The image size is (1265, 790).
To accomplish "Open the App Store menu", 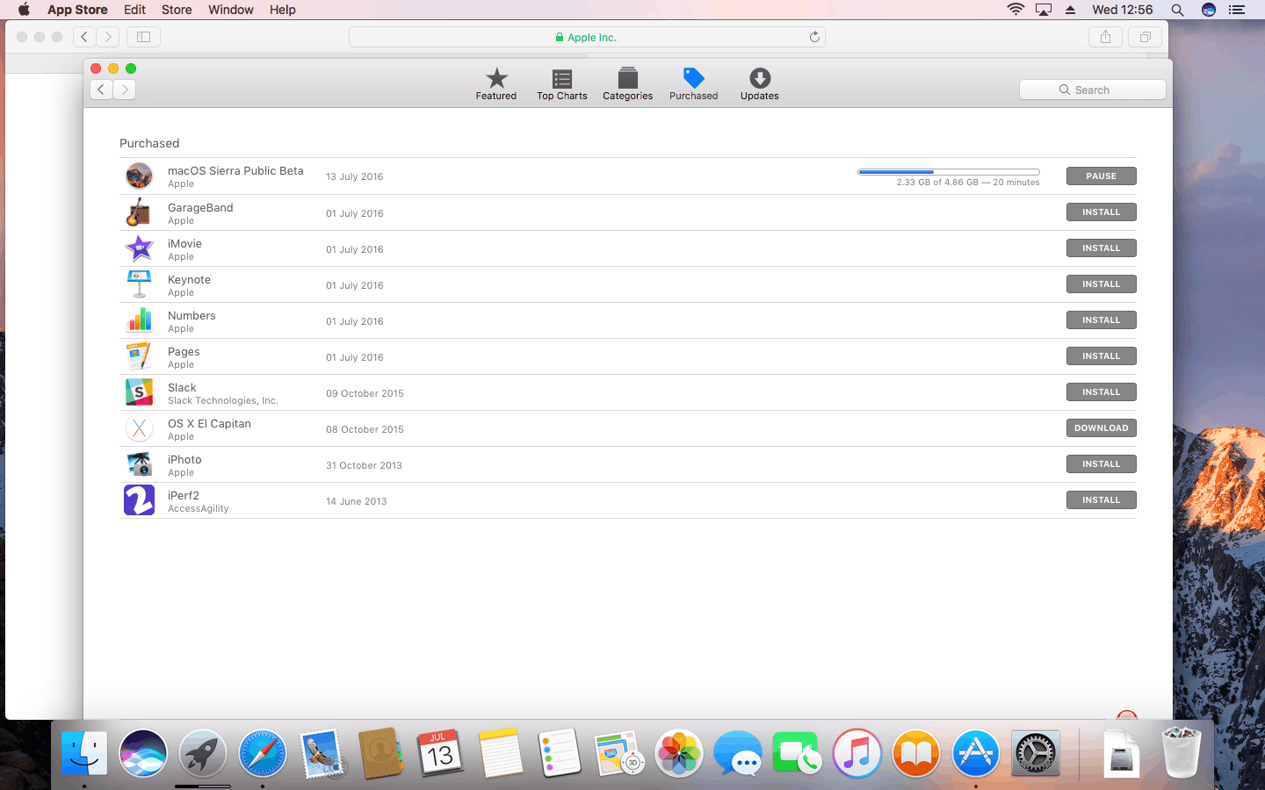I will (x=77, y=10).
